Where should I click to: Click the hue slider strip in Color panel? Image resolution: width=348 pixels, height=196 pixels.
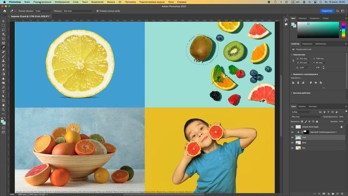tap(344, 30)
